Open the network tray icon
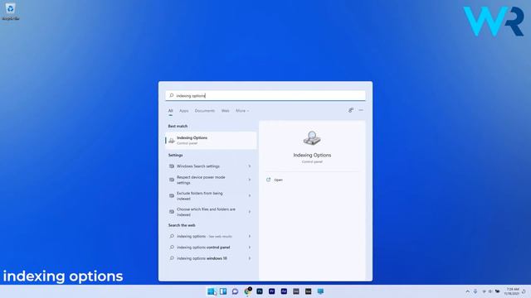The height and width of the screenshot is (298, 531). tap(484, 291)
